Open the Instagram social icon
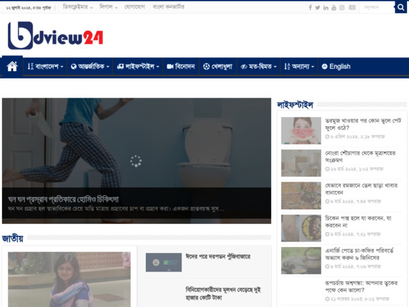 342,8
